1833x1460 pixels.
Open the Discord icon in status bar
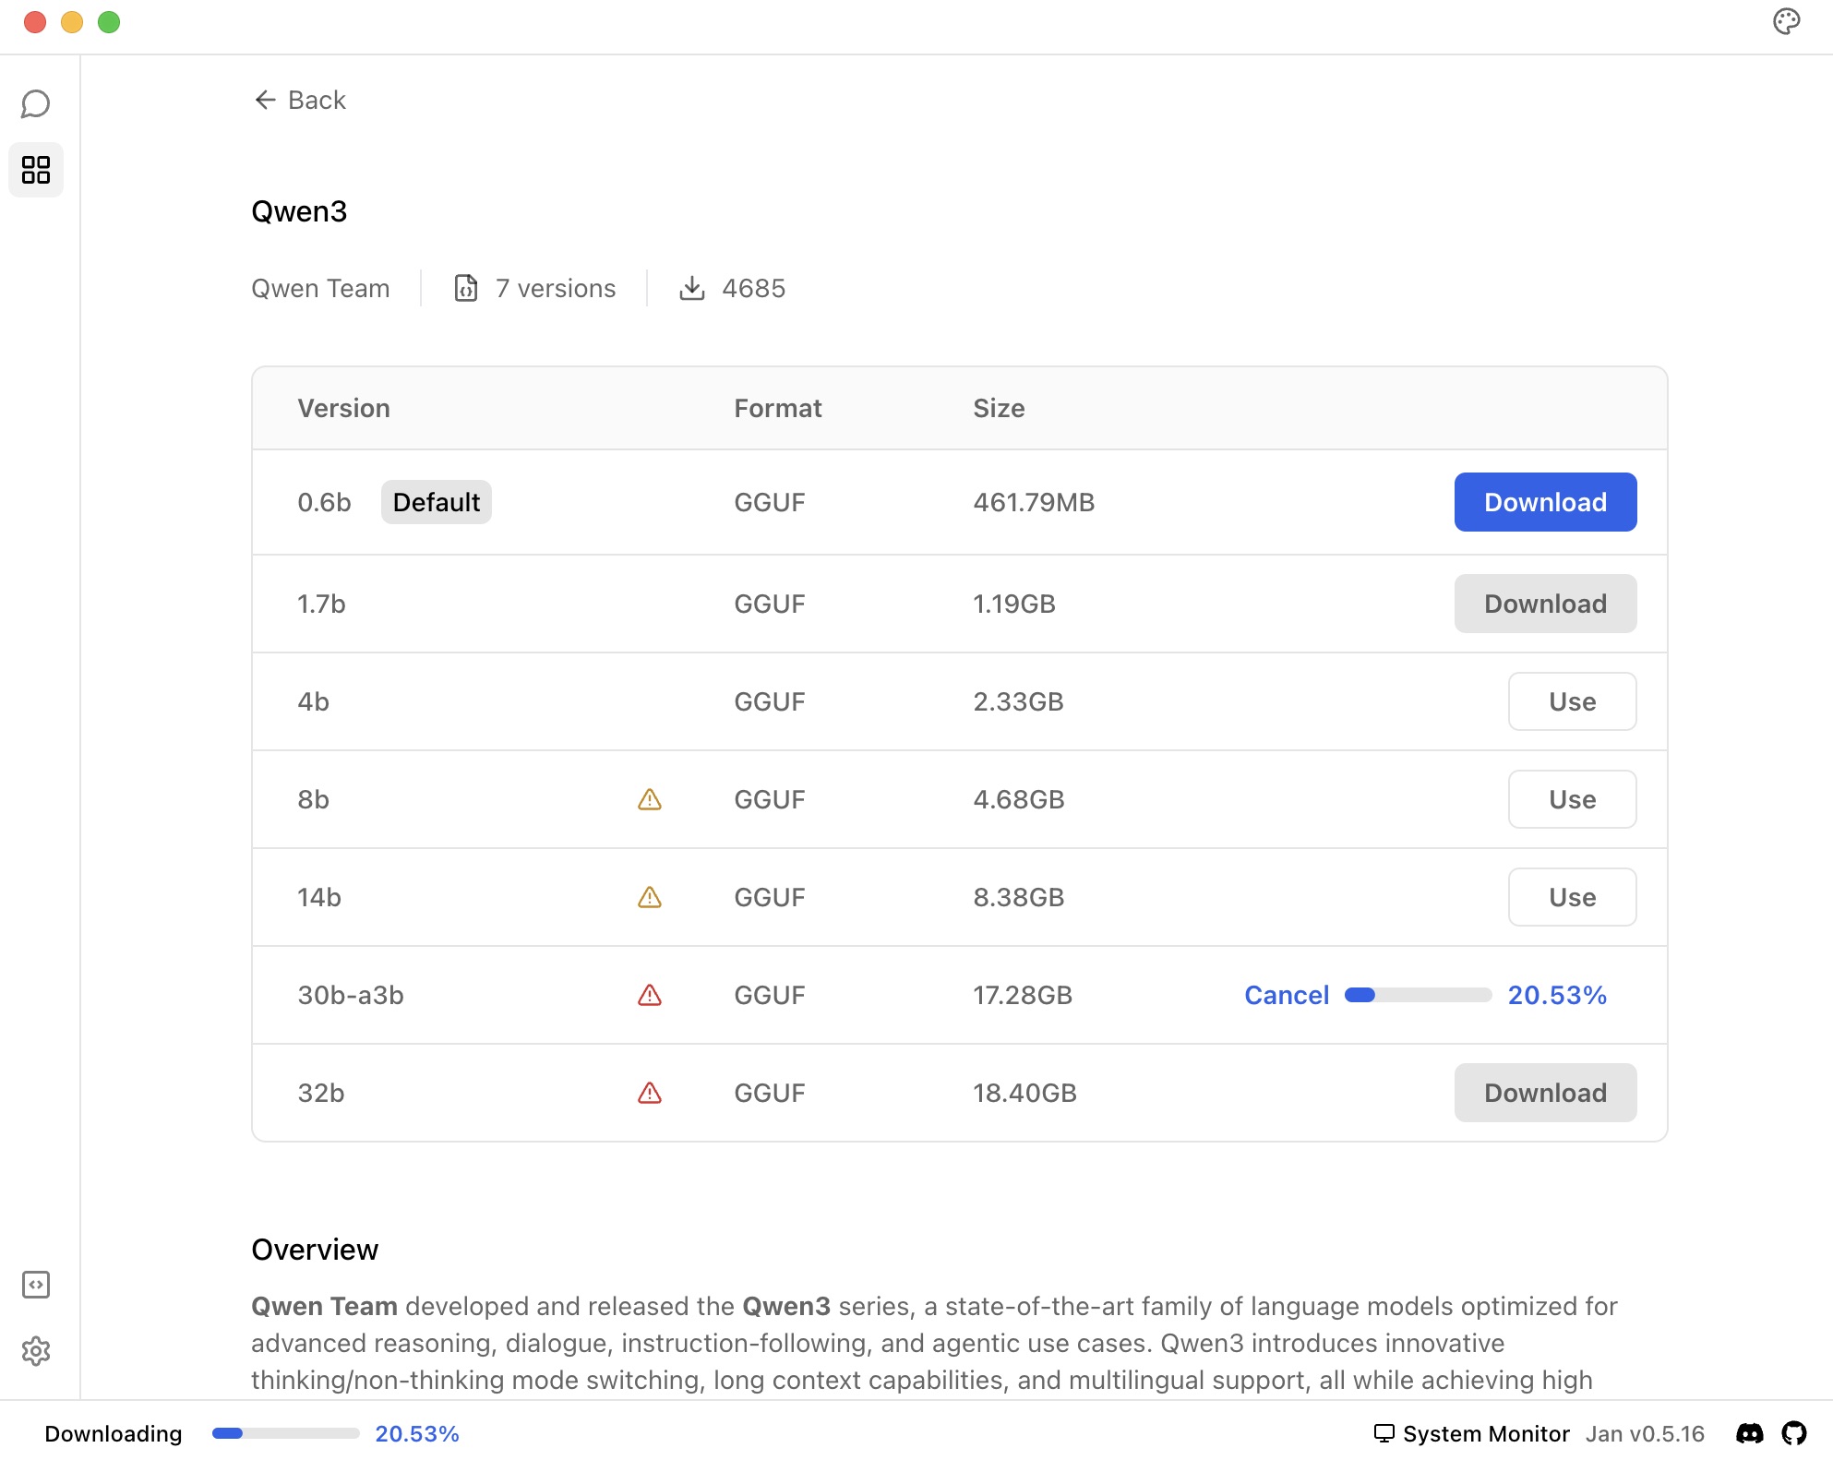pyautogui.click(x=1749, y=1433)
